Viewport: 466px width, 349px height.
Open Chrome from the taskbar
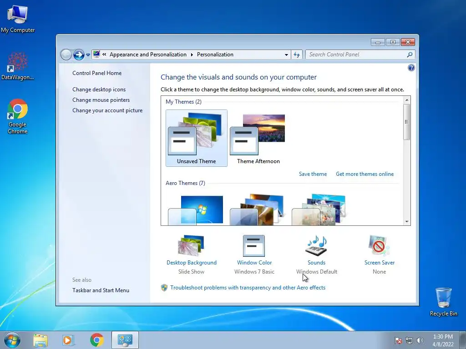[x=96, y=340]
